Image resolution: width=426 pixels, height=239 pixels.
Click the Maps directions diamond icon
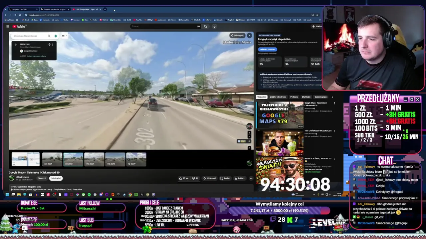56,36
